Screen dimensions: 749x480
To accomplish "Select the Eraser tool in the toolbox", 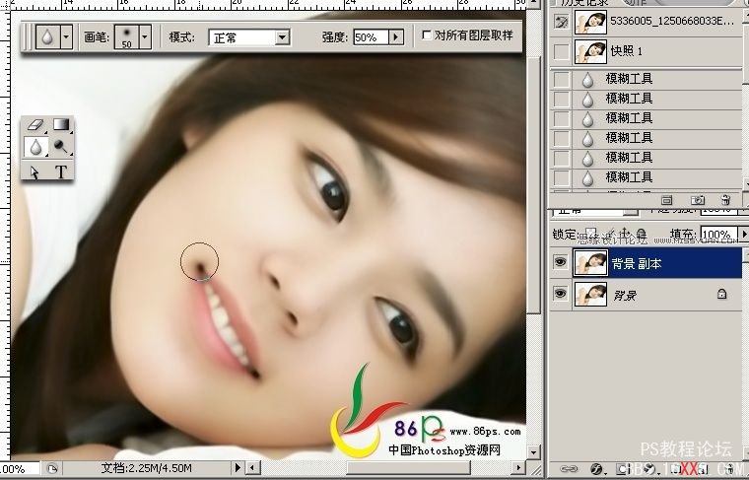I will tap(35, 125).
